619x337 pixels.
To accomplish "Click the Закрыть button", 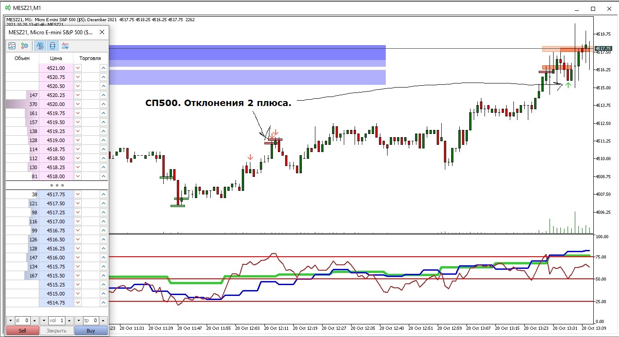I will click(57, 331).
